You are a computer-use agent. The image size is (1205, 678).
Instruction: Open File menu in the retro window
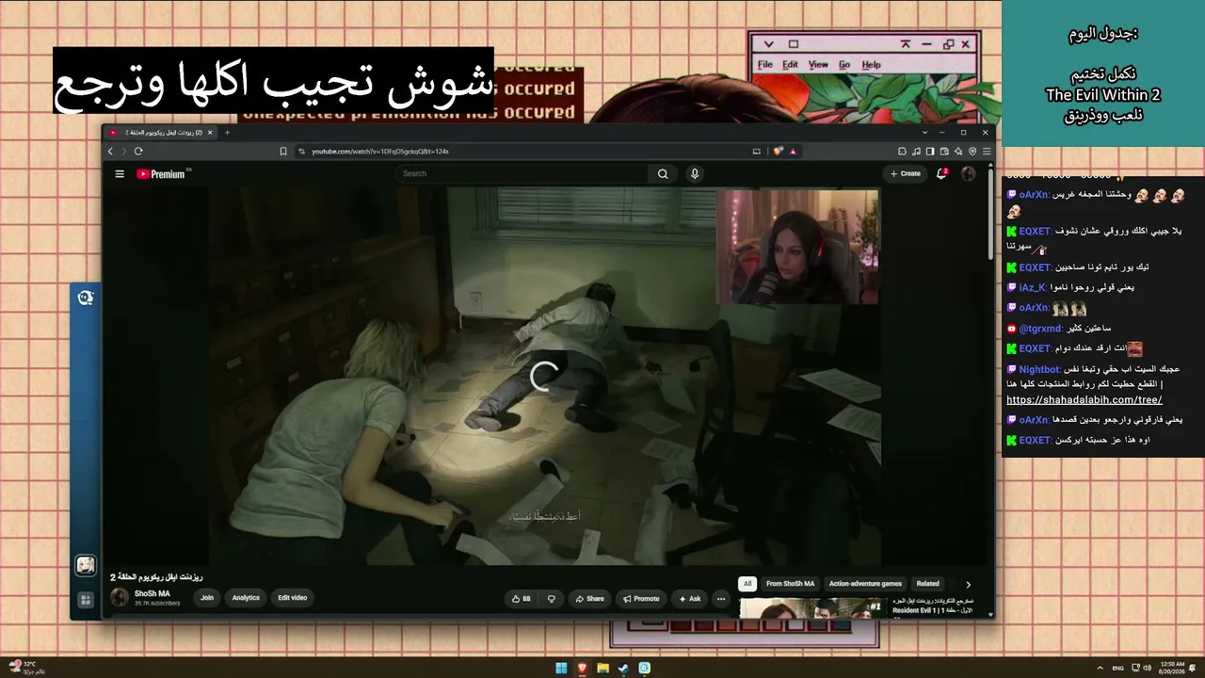click(765, 65)
